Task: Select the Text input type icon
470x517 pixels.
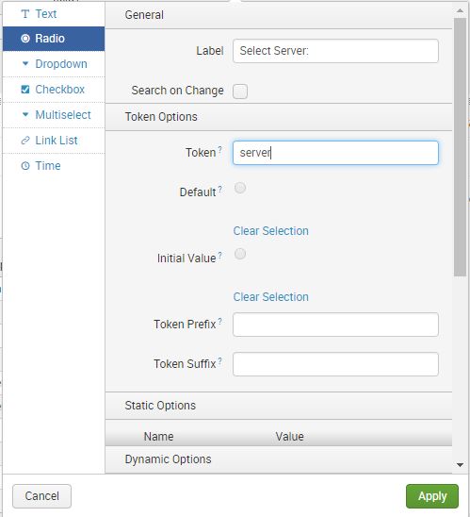Action: (x=25, y=14)
